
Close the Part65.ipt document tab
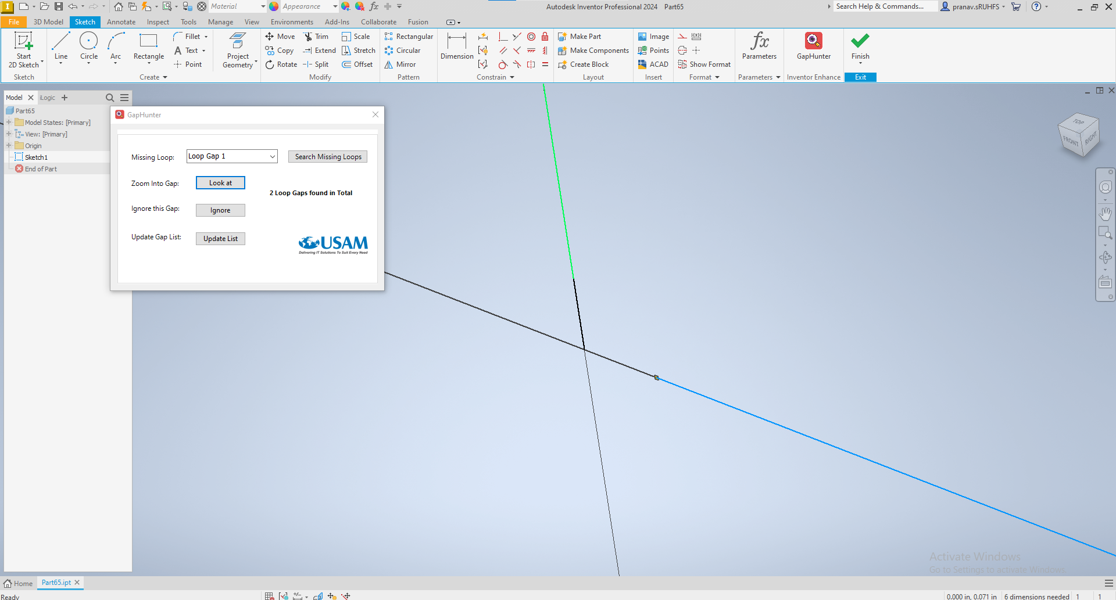[77, 582]
